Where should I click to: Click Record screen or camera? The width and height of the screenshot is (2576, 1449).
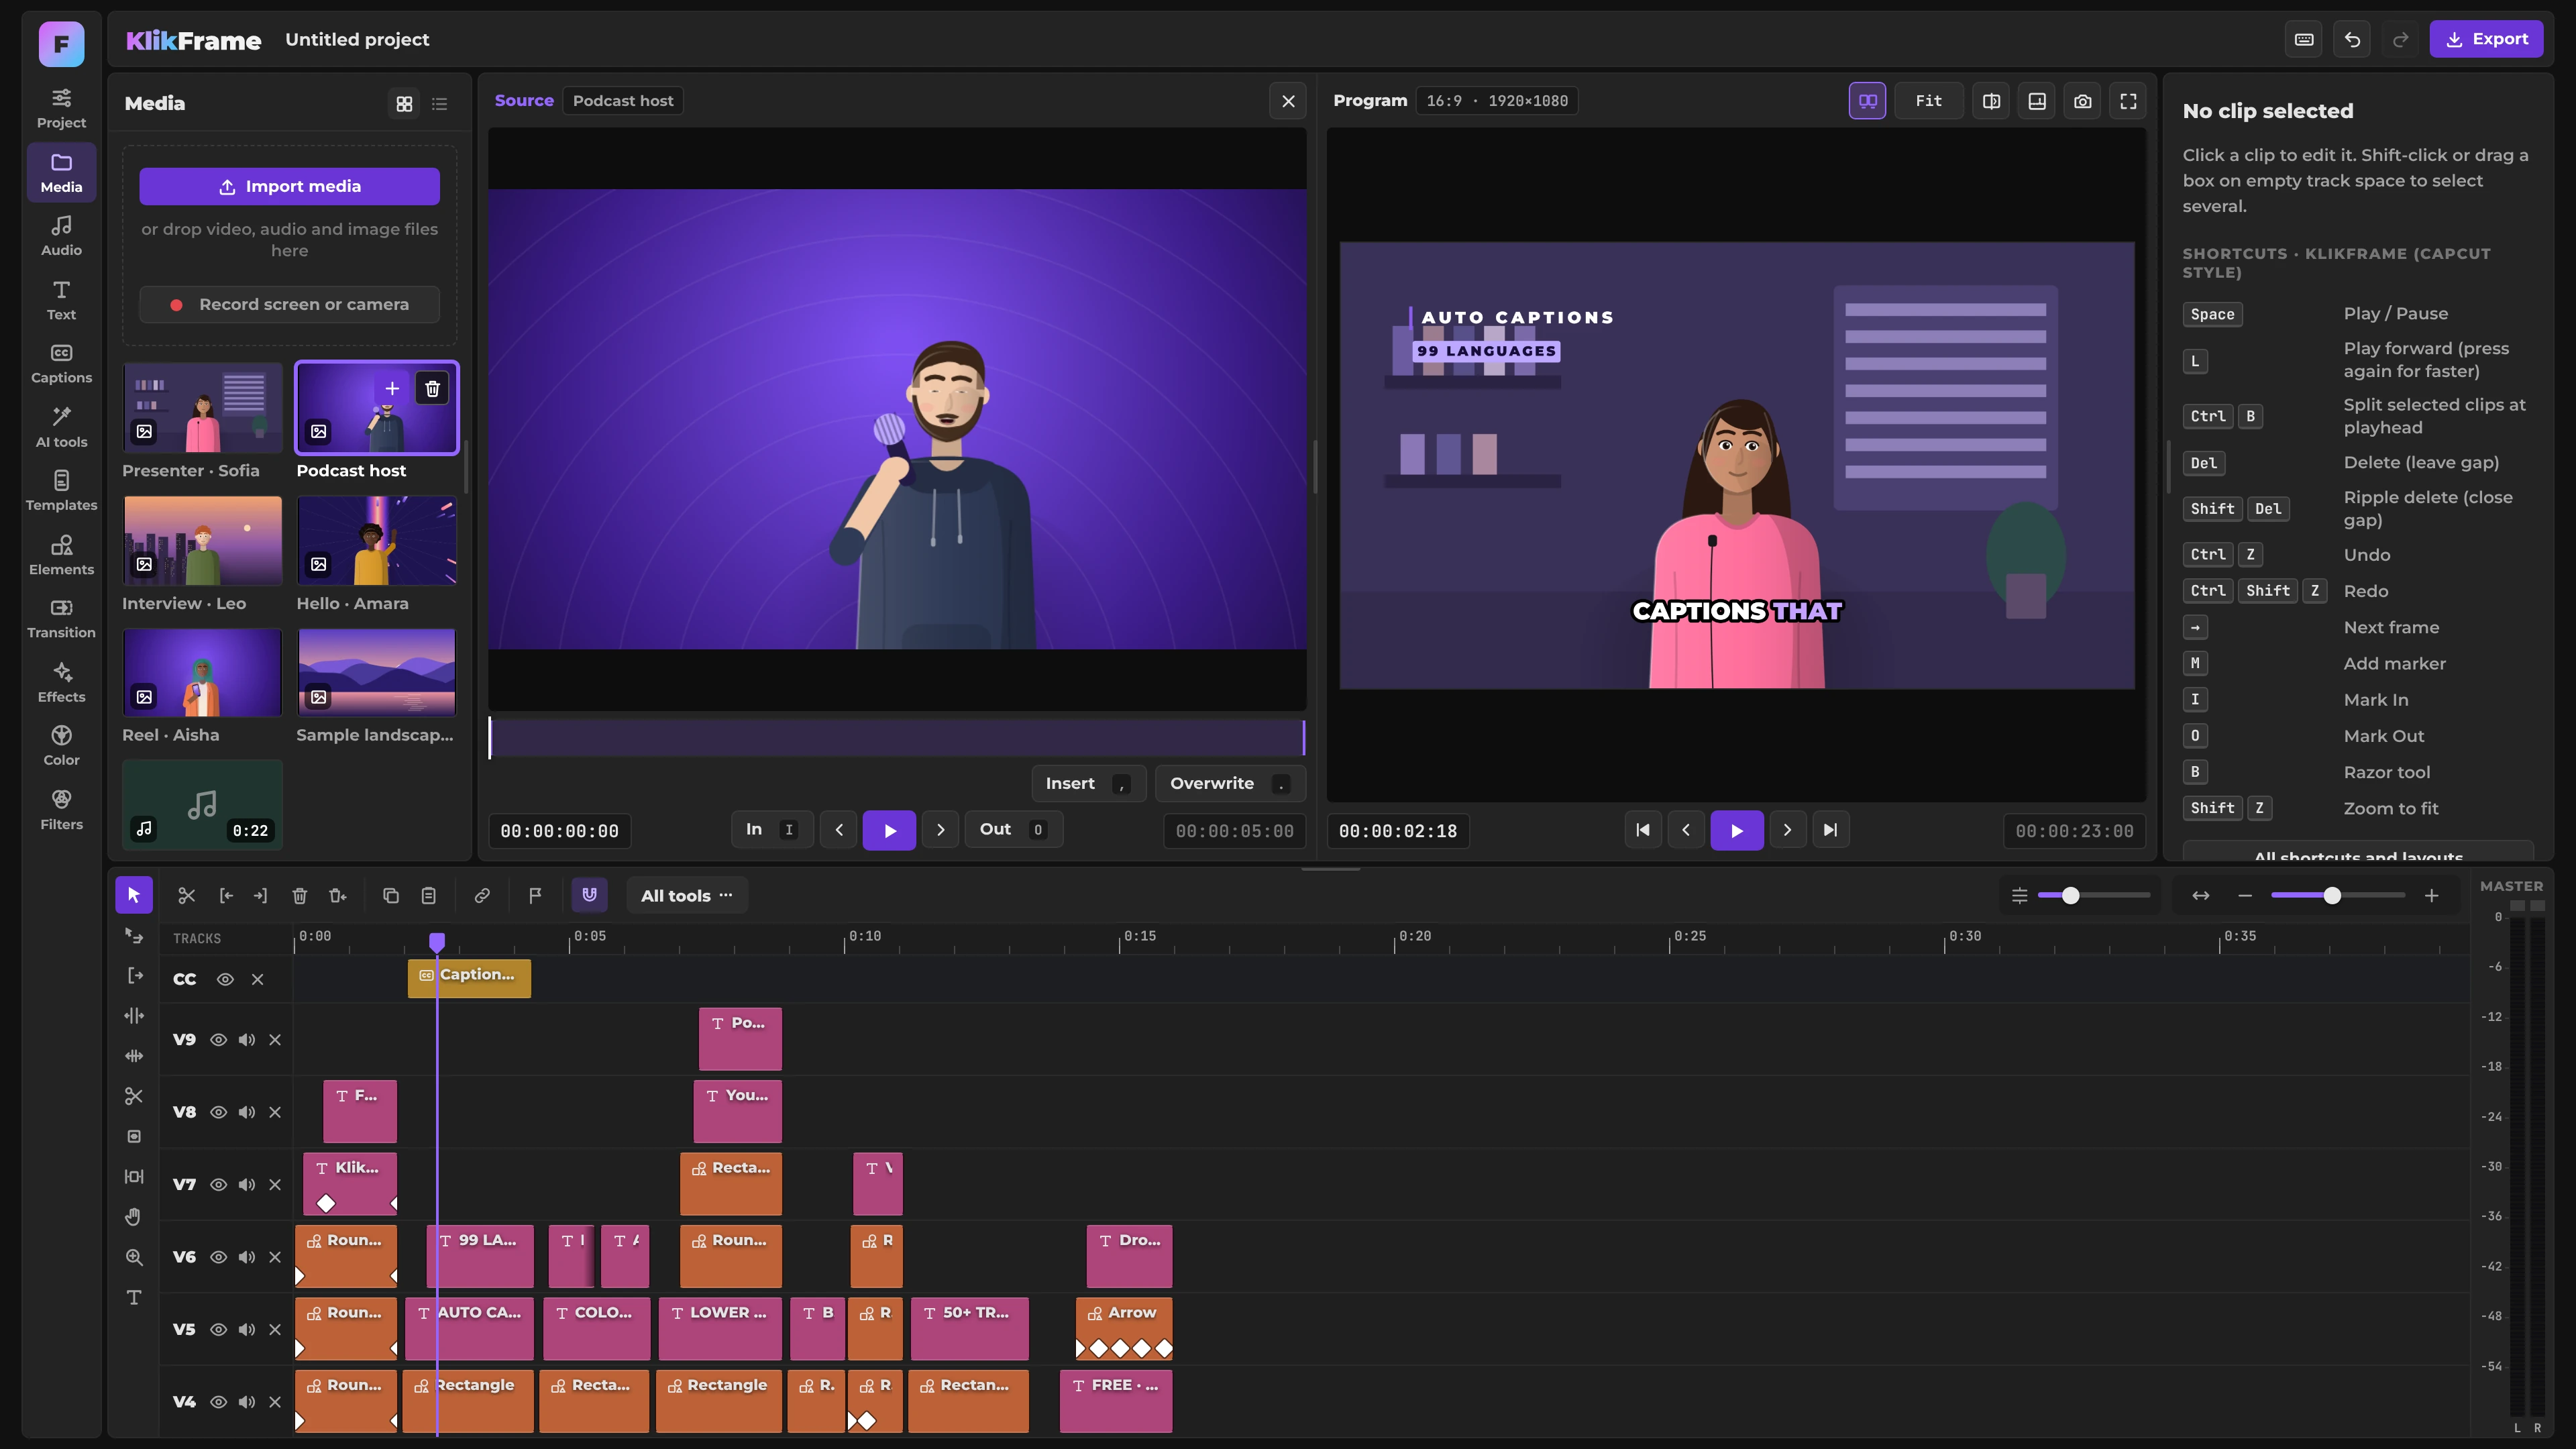[x=289, y=304]
